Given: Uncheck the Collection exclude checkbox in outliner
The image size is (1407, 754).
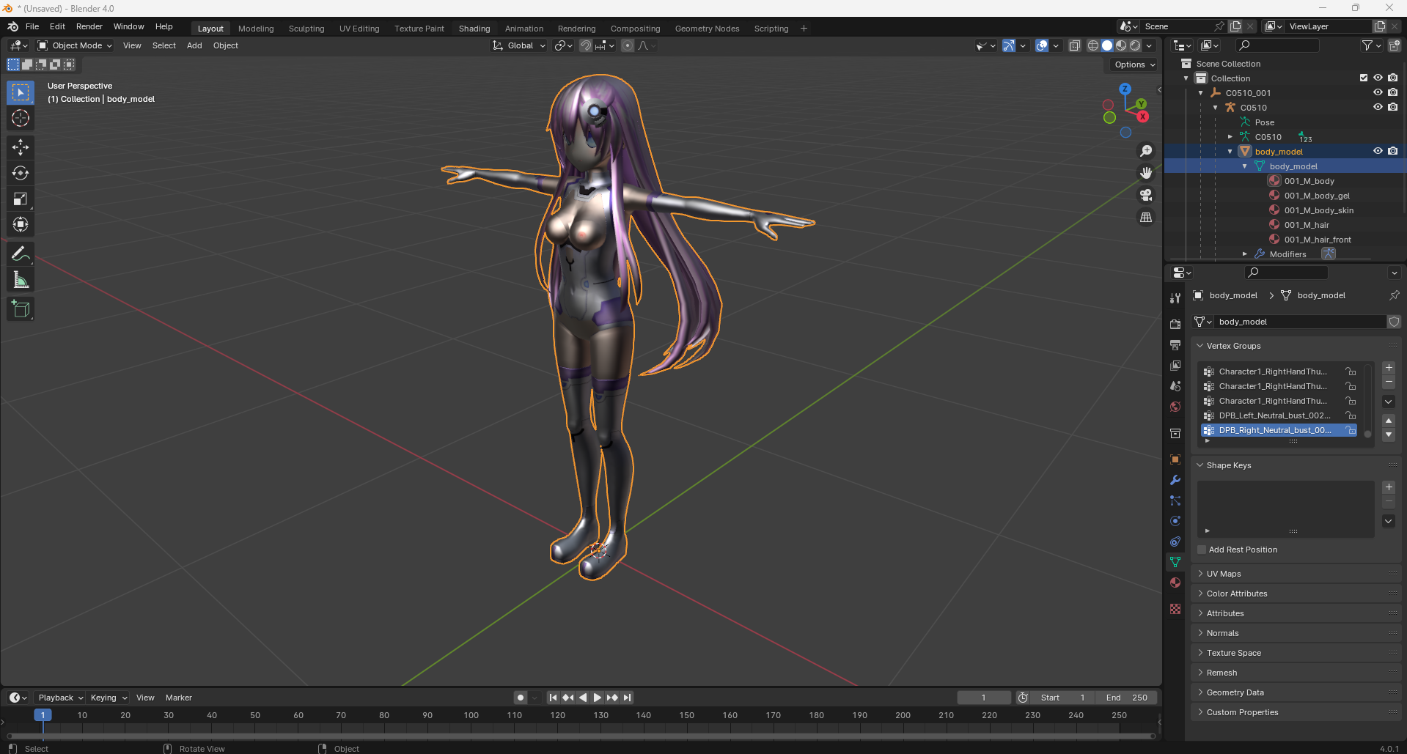Looking at the screenshot, I should click(x=1364, y=78).
